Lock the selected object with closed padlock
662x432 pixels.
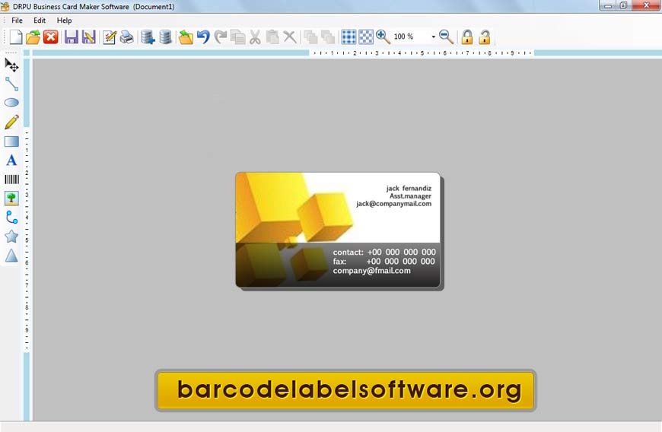[x=467, y=37]
